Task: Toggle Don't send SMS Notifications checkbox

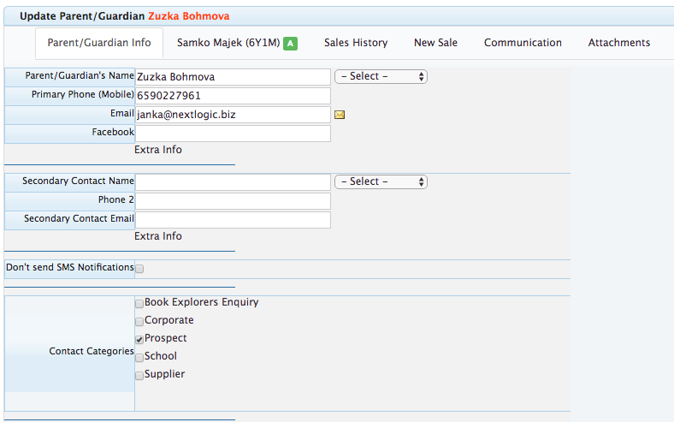Action: pos(139,269)
